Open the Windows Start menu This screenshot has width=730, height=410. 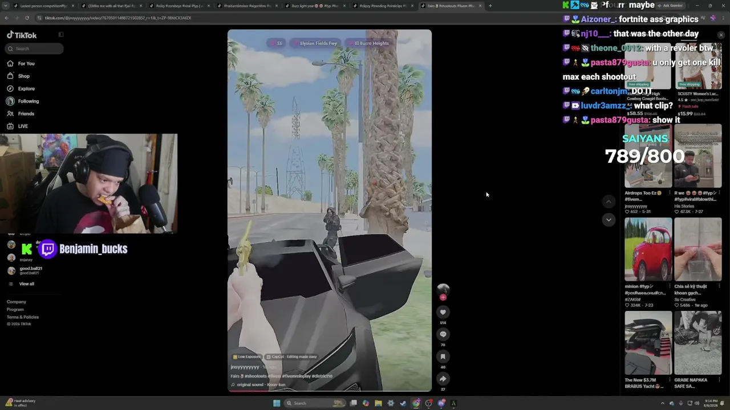tap(277, 403)
